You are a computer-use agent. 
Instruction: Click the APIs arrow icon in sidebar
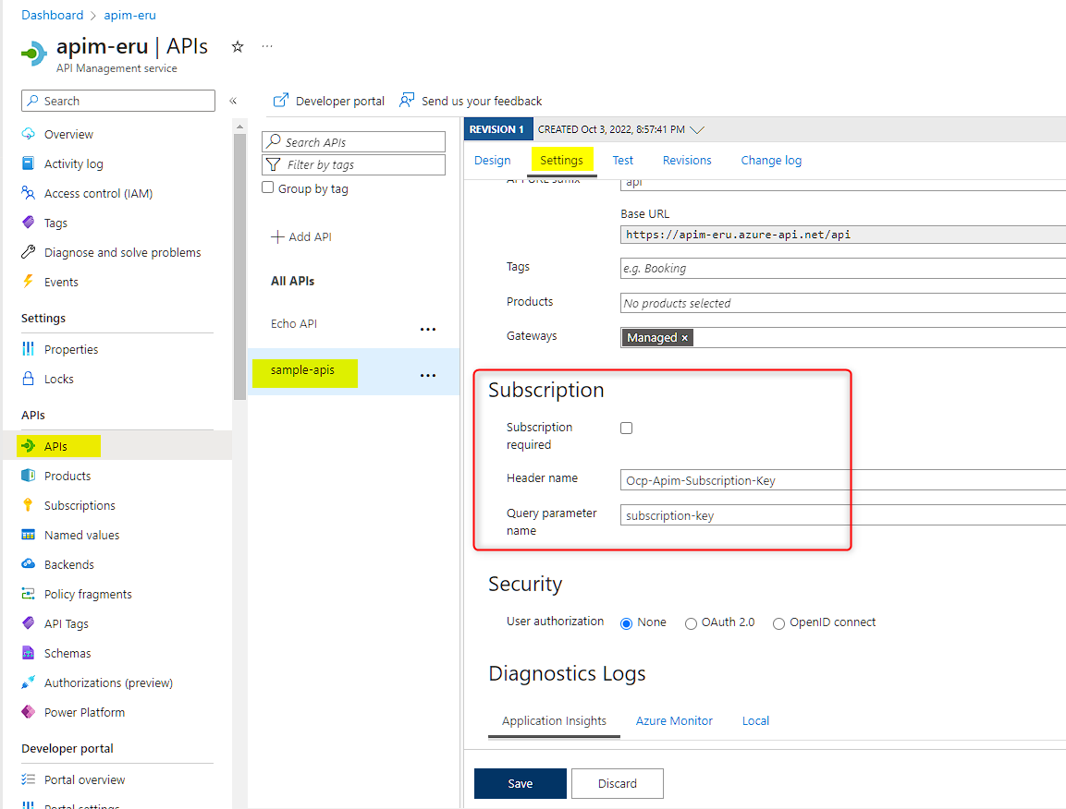coord(28,445)
